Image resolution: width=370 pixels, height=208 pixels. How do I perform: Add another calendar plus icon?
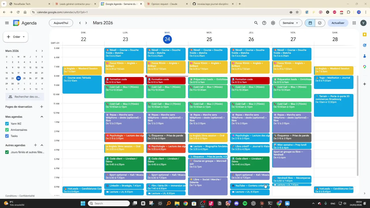click(36, 145)
